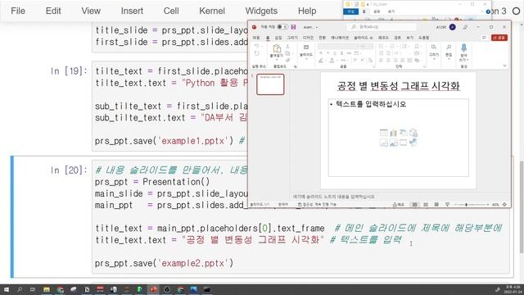
Task: Click the slide title 공정 별 변동성 그래프 시각화
Action: coord(399,86)
